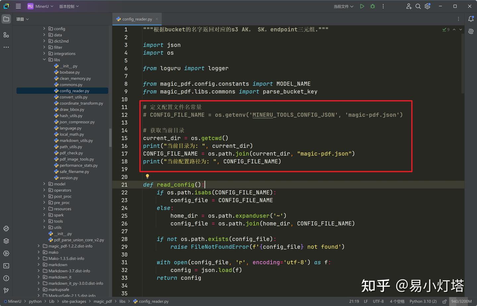Open language.py in project tree
Screen dimensions: 477x306
click(70, 128)
